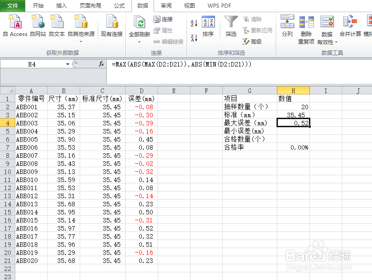
Task: Expand the Refresh All dropdown arrow
Action: (x=139, y=42)
